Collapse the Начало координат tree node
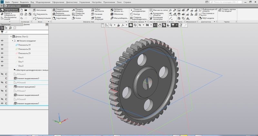The width and height of the screenshot is (258, 136). [x=13, y=41]
